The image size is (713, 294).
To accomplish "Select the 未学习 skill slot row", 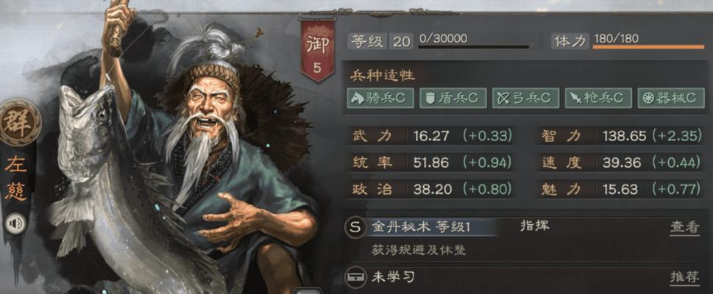I will pos(524,277).
